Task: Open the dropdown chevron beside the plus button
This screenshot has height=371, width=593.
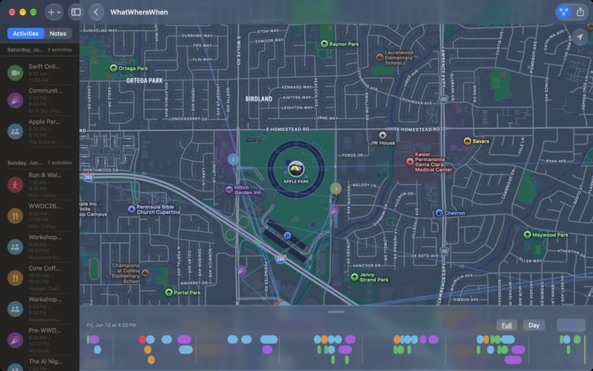Action: tap(59, 12)
